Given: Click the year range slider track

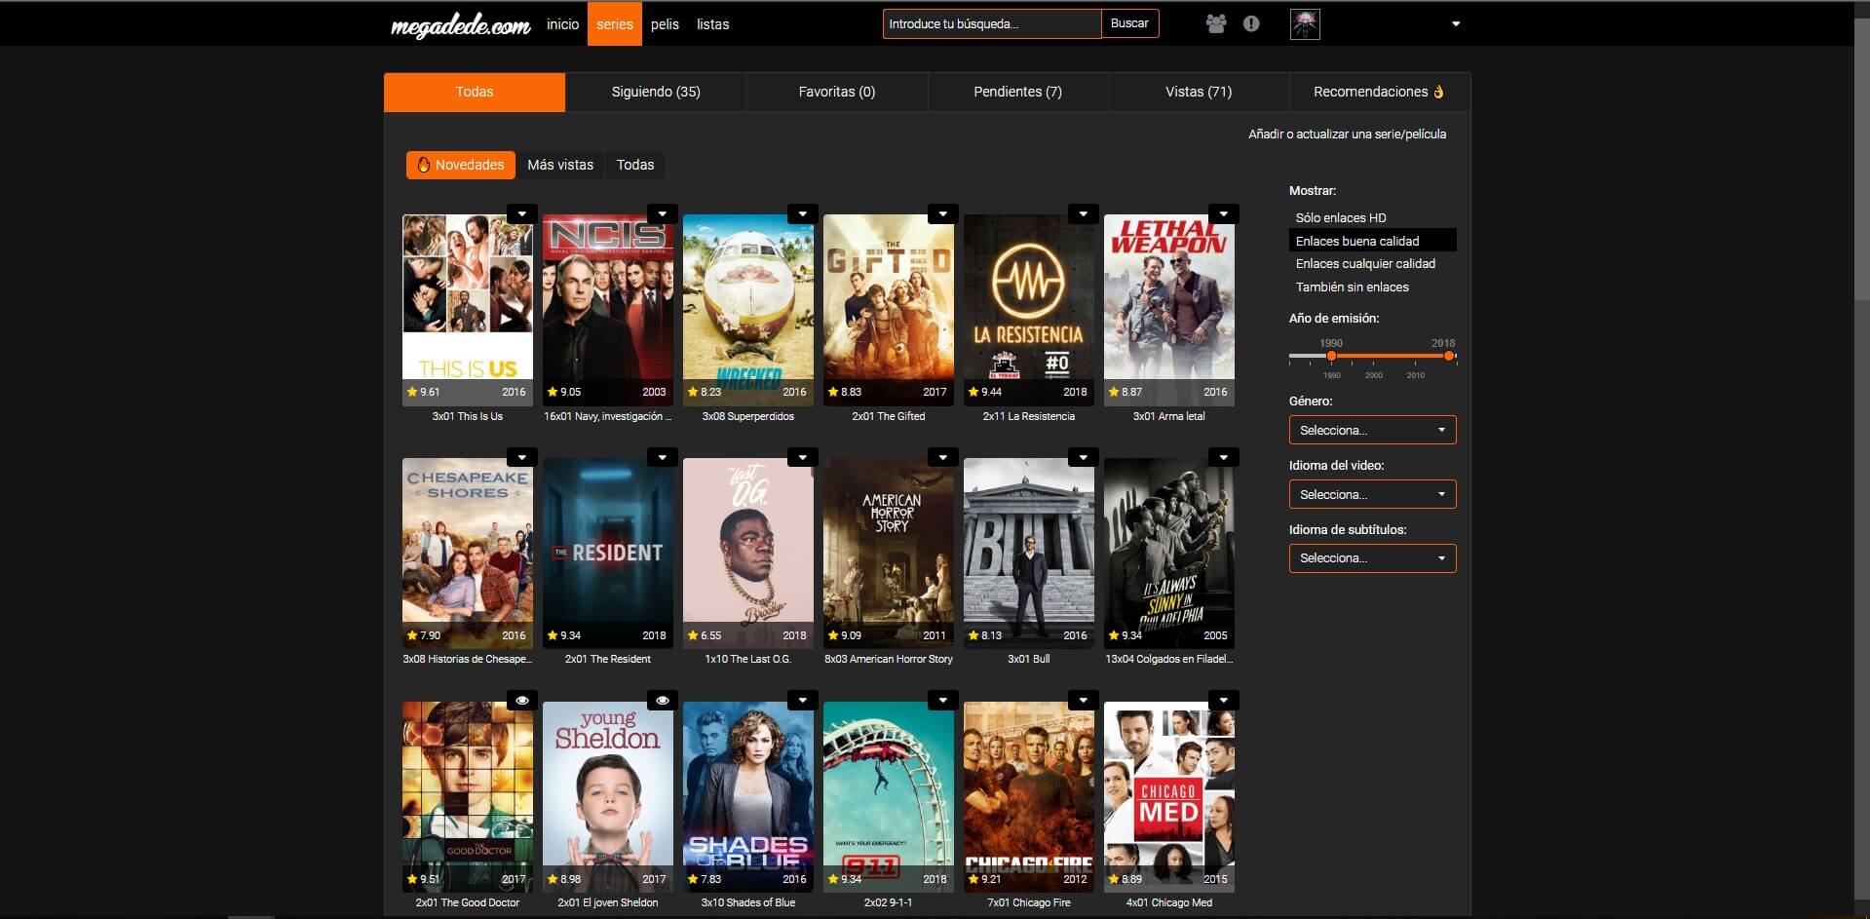Looking at the screenshot, I should click(x=1372, y=356).
